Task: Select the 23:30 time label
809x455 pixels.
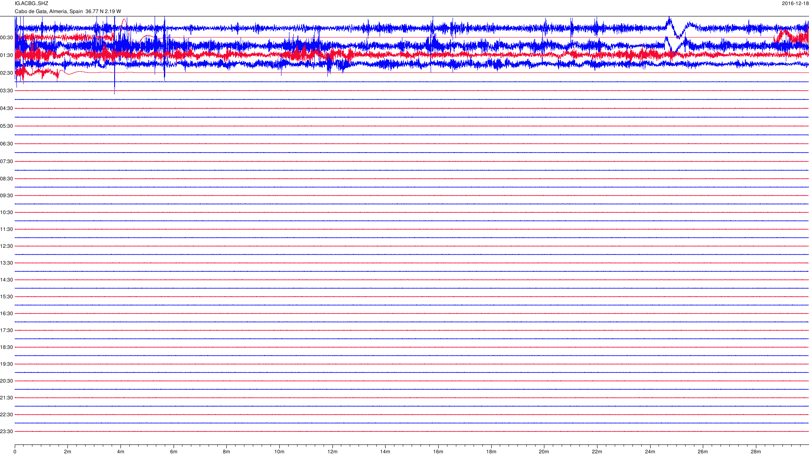Action: pos(6,431)
